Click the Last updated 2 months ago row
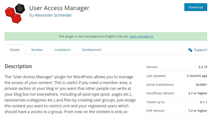The image size is (213, 116). tap(177, 76)
